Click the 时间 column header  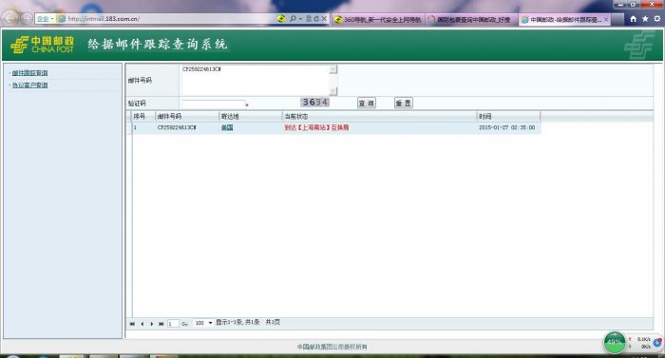(x=508, y=116)
